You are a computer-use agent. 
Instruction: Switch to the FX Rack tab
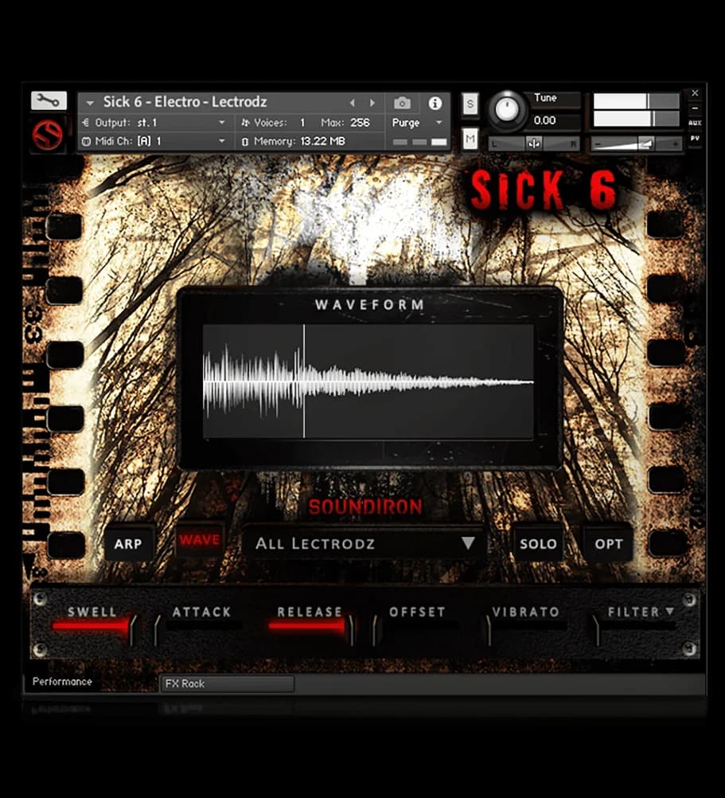227,684
